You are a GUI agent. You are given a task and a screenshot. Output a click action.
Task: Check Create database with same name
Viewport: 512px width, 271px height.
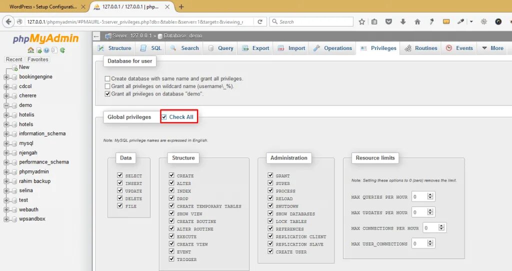click(107, 78)
